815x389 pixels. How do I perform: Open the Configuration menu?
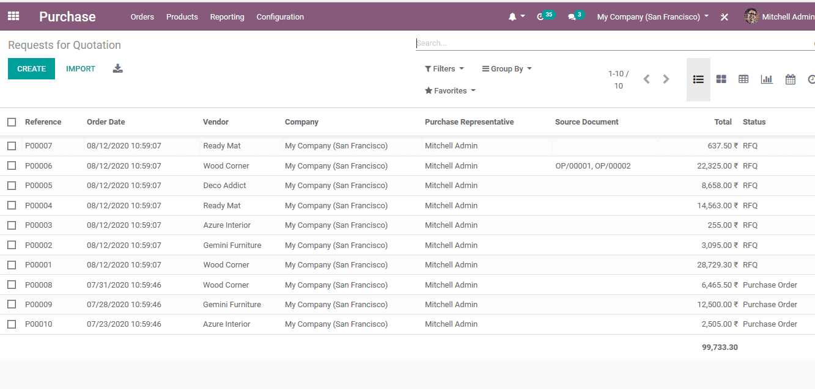point(280,17)
